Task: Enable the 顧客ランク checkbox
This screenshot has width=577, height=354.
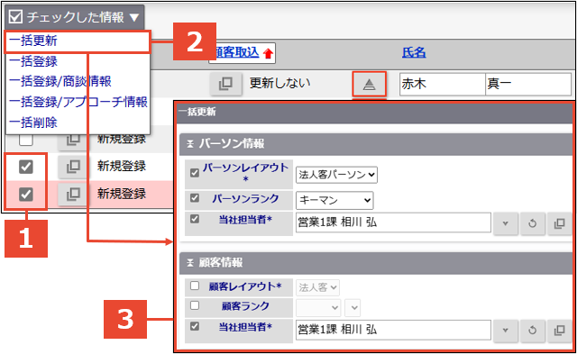Action: point(195,305)
